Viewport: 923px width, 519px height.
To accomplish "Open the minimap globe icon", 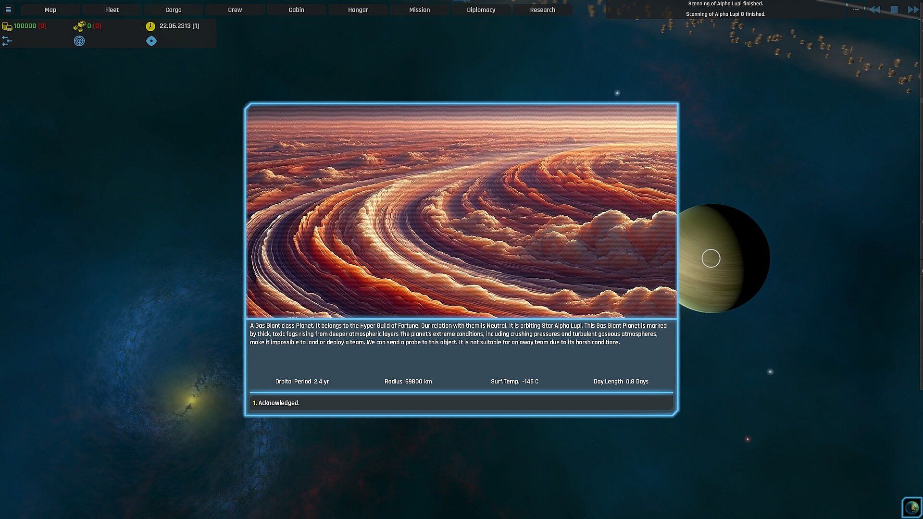I will click(x=911, y=507).
